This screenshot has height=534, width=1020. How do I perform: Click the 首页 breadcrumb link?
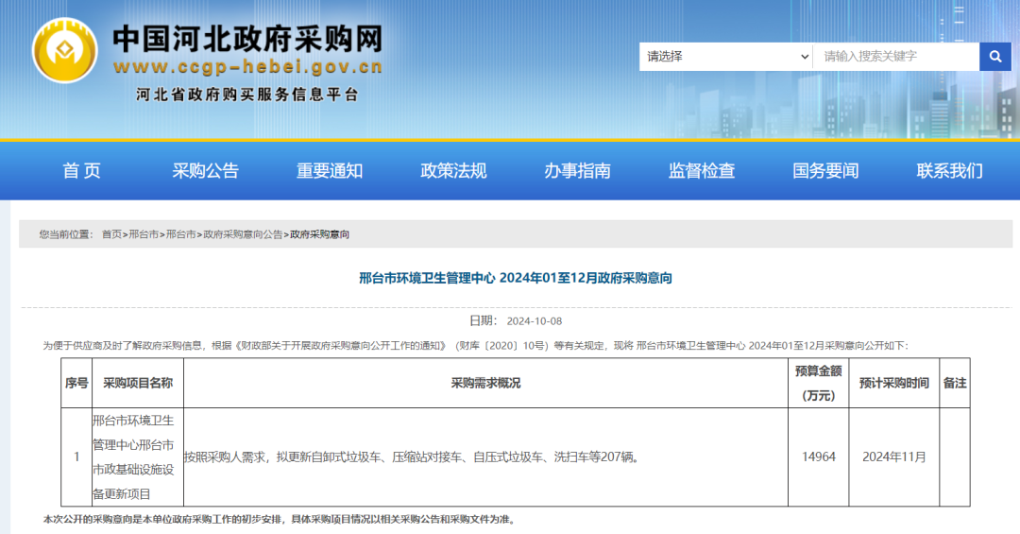tap(111, 234)
